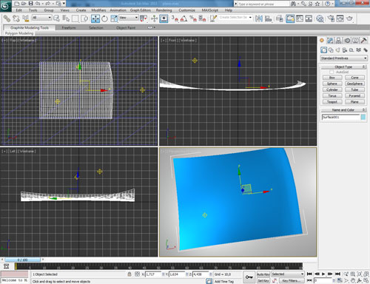The image size is (370, 284).
Task: Open the key mode 'Selected' dropdown
Action: coord(288,274)
